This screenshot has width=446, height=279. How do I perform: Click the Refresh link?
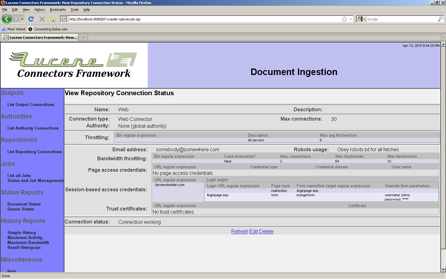click(x=239, y=232)
